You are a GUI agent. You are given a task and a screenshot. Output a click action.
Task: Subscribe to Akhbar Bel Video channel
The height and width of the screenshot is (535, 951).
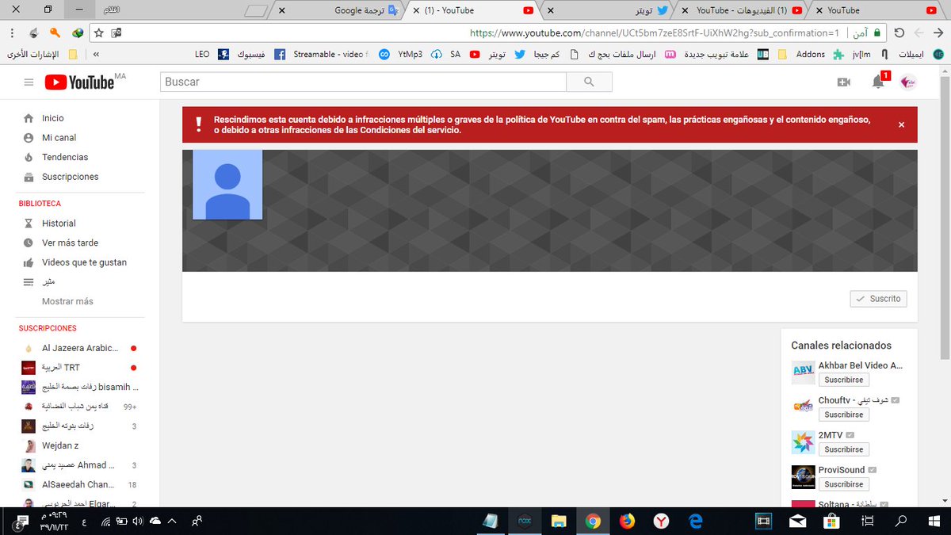[843, 380]
